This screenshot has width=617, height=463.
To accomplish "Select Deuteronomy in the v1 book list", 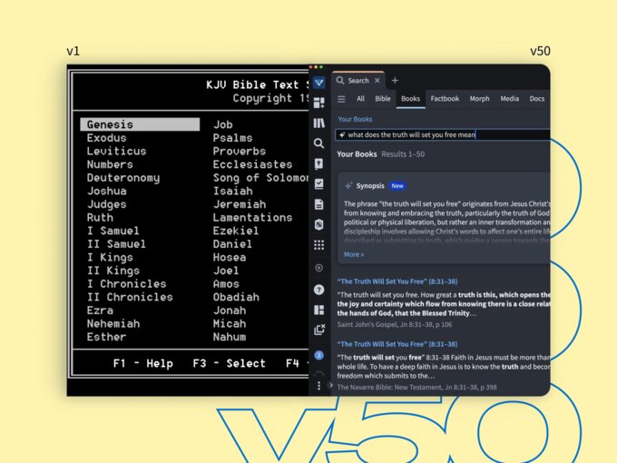I will tap(123, 178).
